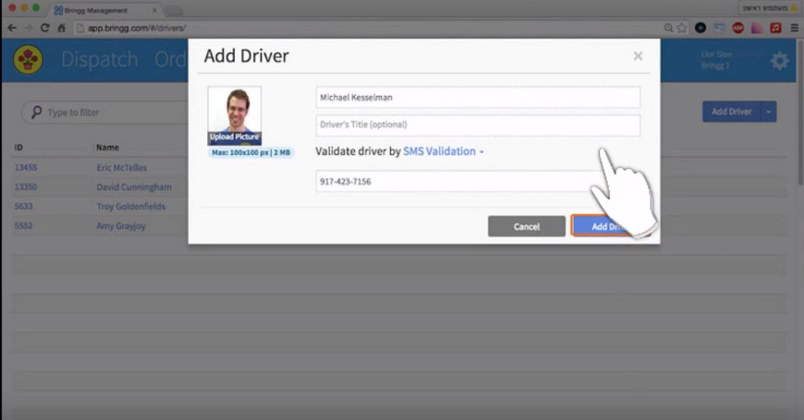Click the Cancel button
This screenshot has height=420, width=804.
click(526, 226)
